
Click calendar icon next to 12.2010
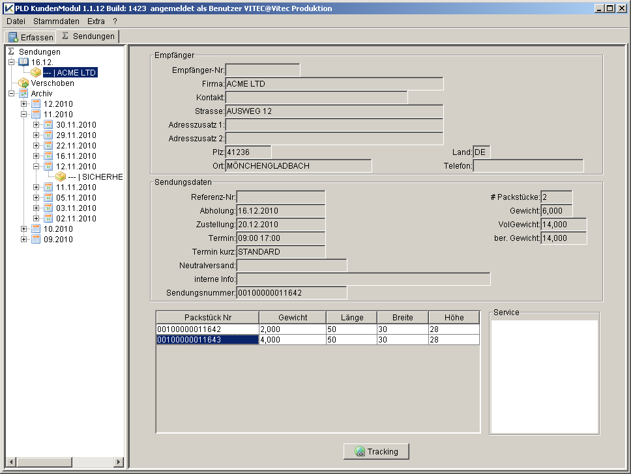pyautogui.click(x=36, y=104)
